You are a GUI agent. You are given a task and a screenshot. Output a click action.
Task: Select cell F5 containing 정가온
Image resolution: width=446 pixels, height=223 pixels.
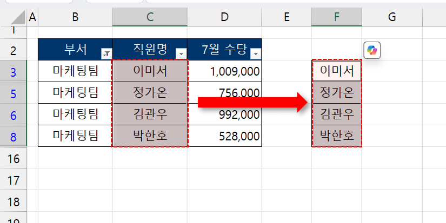pos(337,93)
